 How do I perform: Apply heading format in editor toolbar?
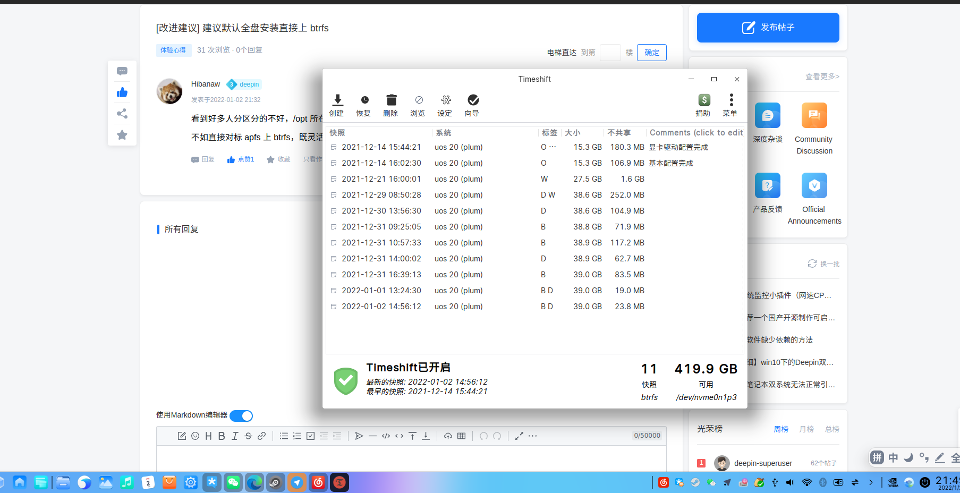point(208,436)
